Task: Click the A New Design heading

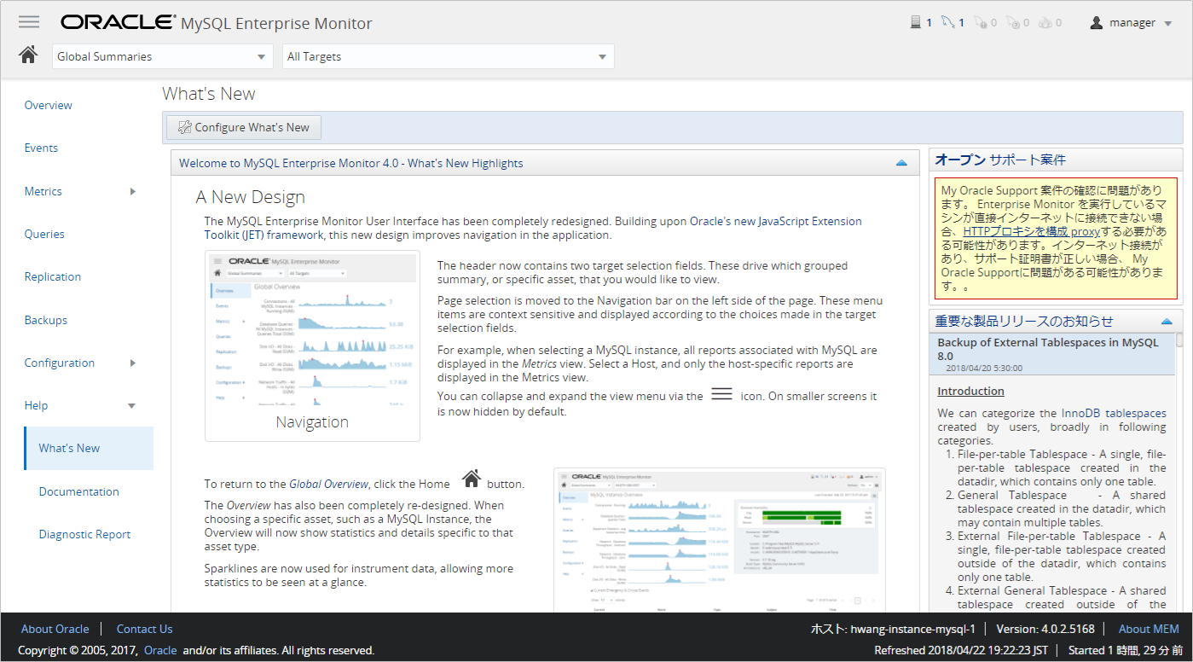Action: [250, 197]
